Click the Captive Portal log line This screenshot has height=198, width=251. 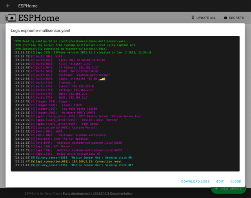(56, 128)
